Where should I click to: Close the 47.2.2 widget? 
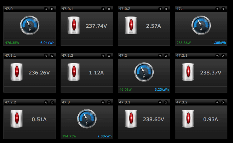tap(52, 102)
